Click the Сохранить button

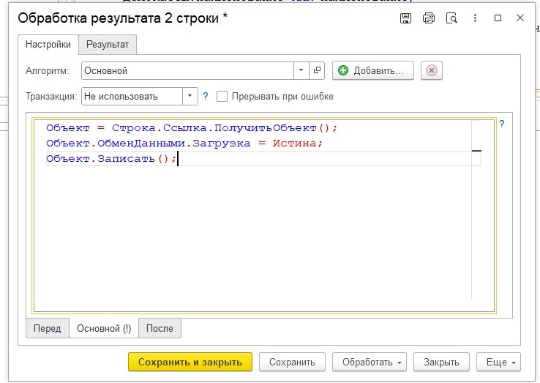[x=292, y=362]
